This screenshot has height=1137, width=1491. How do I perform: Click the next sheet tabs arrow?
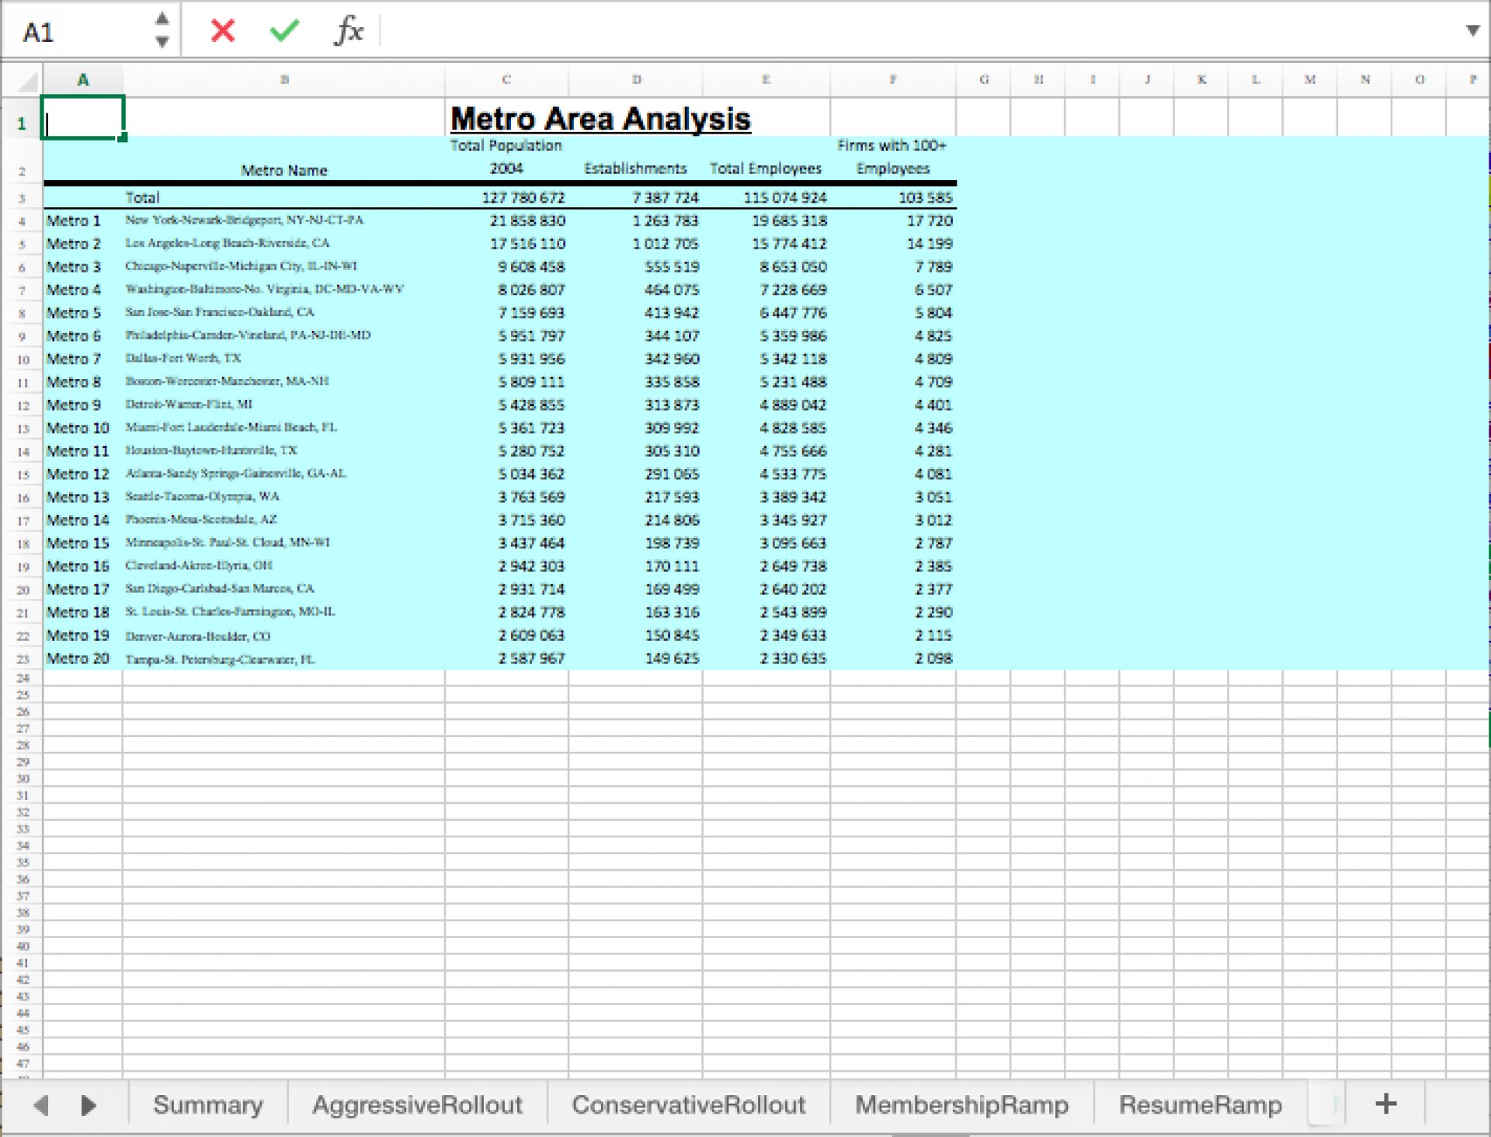tap(89, 1104)
